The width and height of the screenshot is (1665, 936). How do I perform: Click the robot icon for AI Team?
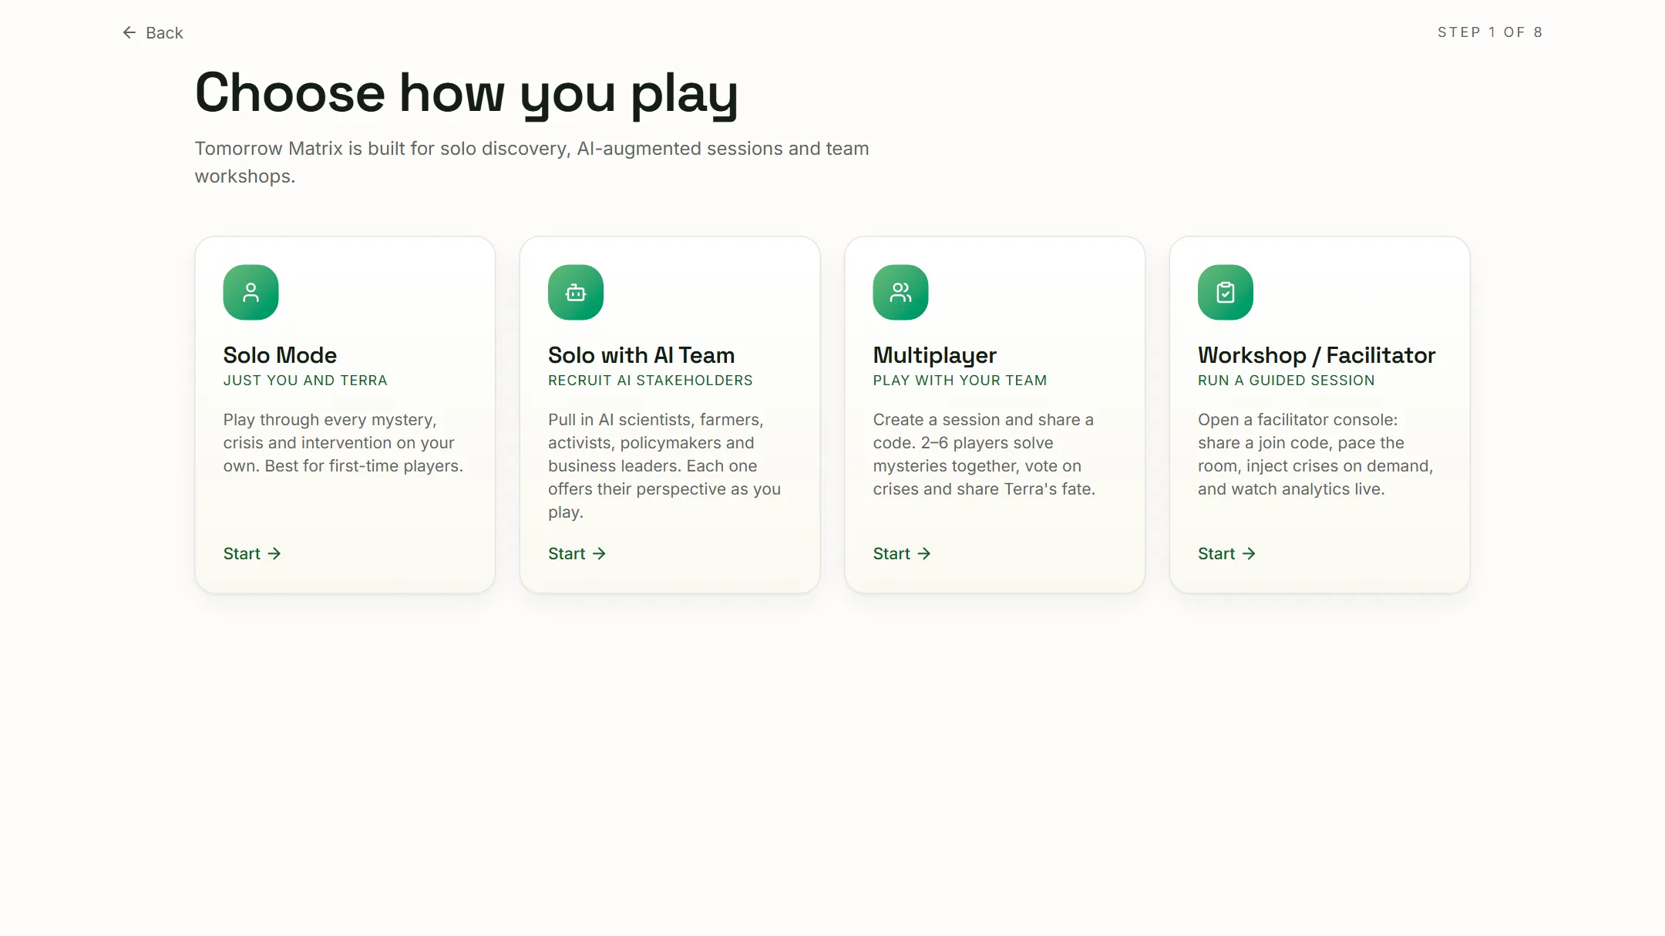pyautogui.click(x=575, y=292)
